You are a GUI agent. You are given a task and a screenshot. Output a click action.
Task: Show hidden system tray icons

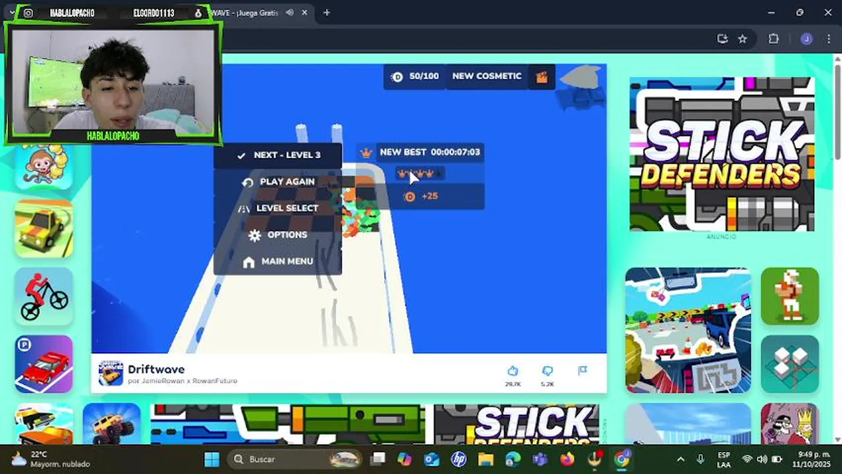[x=681, y=459]
